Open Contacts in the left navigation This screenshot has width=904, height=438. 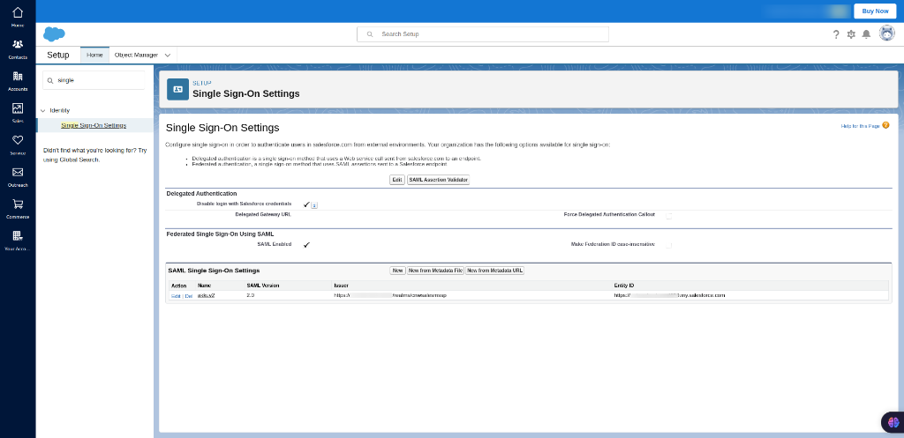(x=18, y=49)
